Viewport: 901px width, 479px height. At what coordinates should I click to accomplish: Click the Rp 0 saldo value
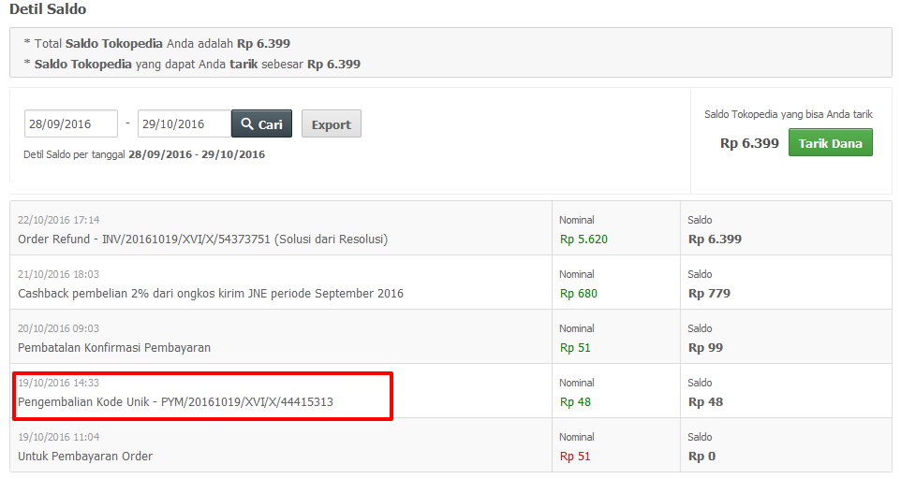pyautogui.click(x=702, y=456)
